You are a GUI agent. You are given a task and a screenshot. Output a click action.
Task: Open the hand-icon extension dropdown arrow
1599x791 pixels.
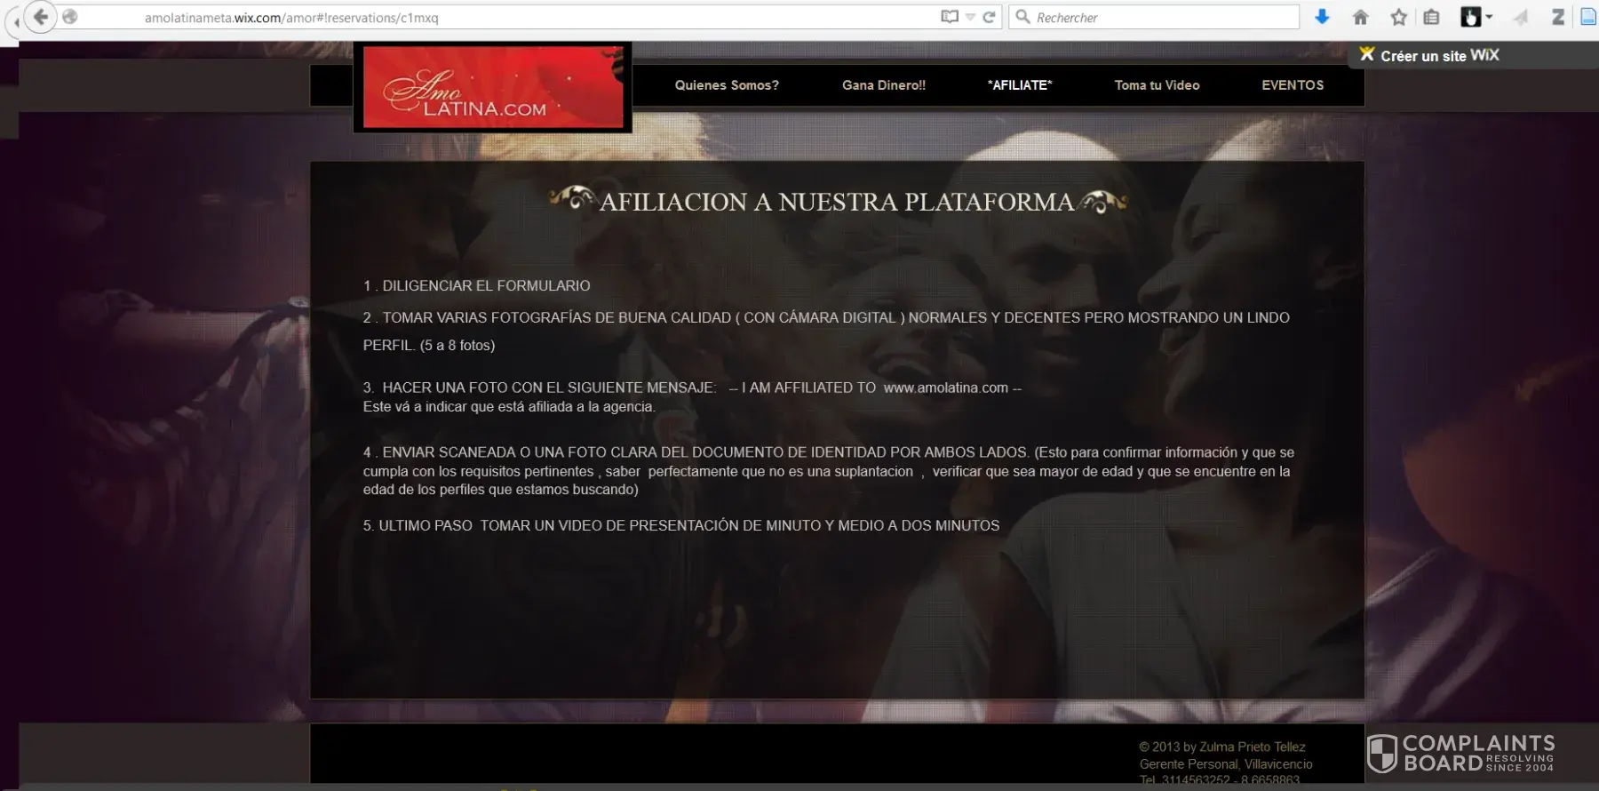[1490, 17]
